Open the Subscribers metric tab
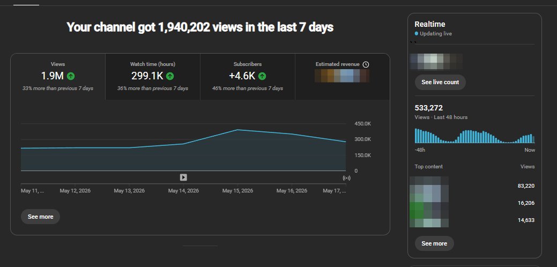 click(x=248, y=77)
